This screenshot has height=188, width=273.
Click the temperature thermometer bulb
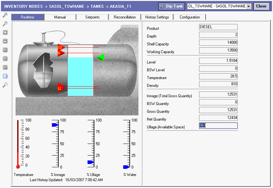(x=18, y=167)
